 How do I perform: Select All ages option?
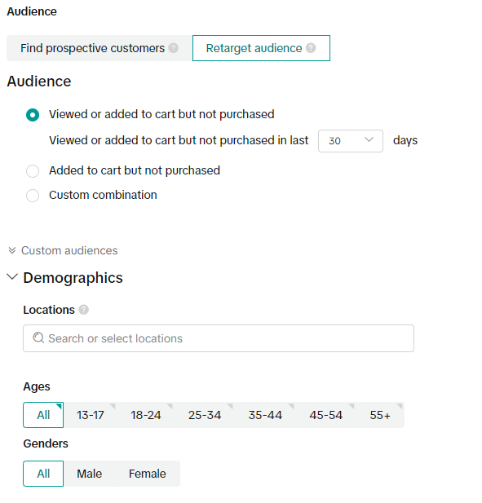point(43,415)
